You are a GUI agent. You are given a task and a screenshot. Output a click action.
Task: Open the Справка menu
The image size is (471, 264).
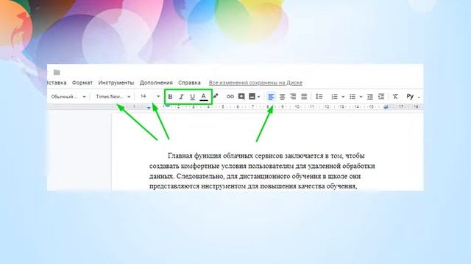coord(189,83)
